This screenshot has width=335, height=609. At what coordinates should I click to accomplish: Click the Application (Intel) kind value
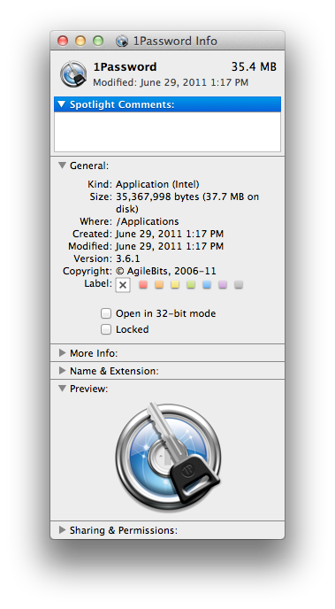(x=157, y=184)
